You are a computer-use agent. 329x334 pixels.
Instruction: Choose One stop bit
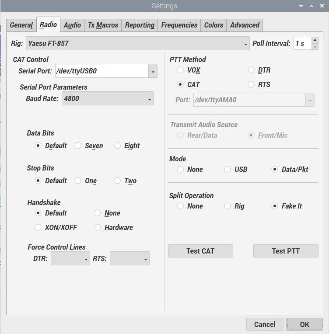click(78, 181)
